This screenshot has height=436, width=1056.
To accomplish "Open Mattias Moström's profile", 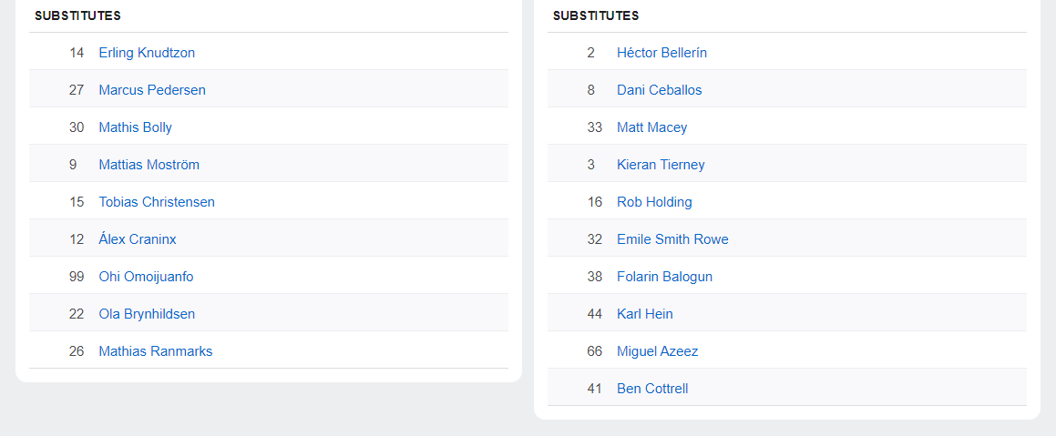I will pos(149,165).
